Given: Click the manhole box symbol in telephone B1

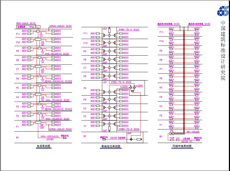Looking at the screenshot, I should click(x=65, y=138).
